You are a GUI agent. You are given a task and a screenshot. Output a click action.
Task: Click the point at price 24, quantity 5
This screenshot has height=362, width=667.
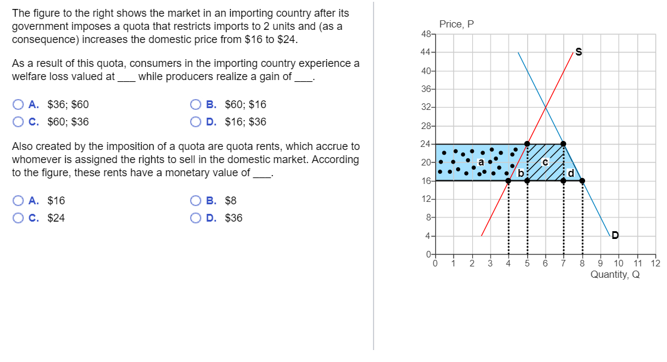[x=527, y=143]
